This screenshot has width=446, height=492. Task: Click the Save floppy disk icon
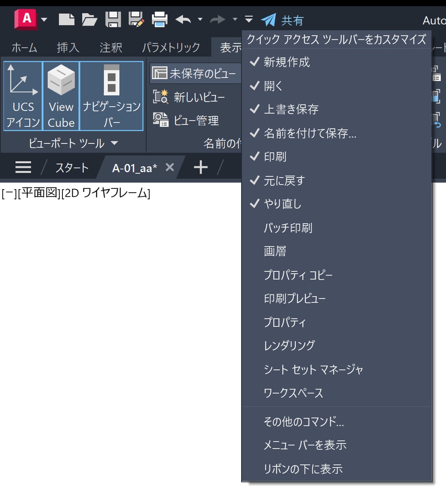113,19
